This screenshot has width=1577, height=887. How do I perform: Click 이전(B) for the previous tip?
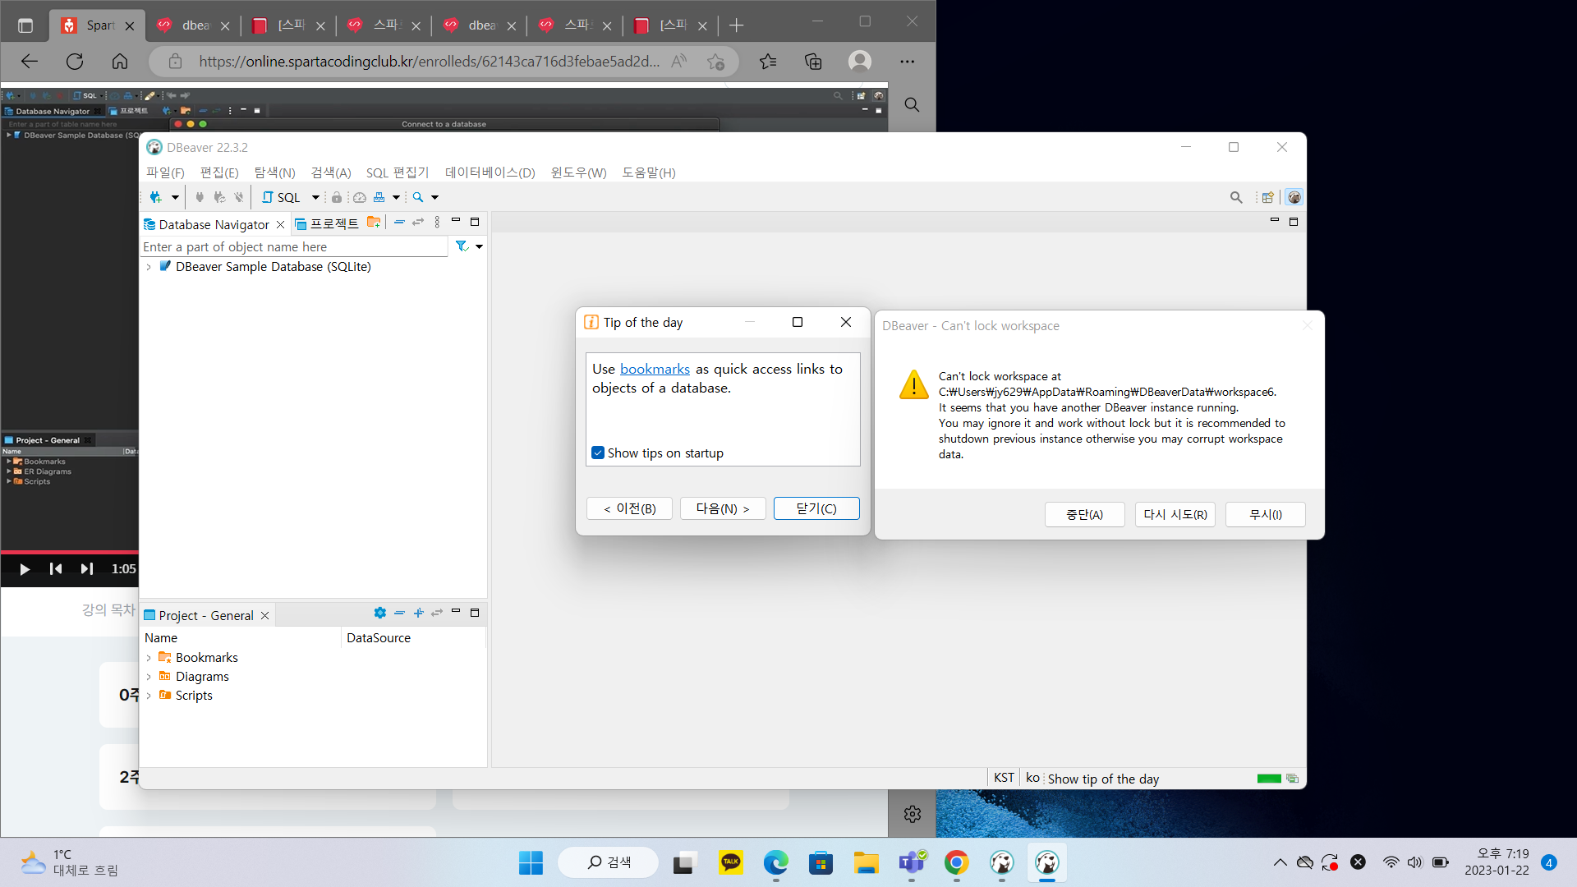629,508
